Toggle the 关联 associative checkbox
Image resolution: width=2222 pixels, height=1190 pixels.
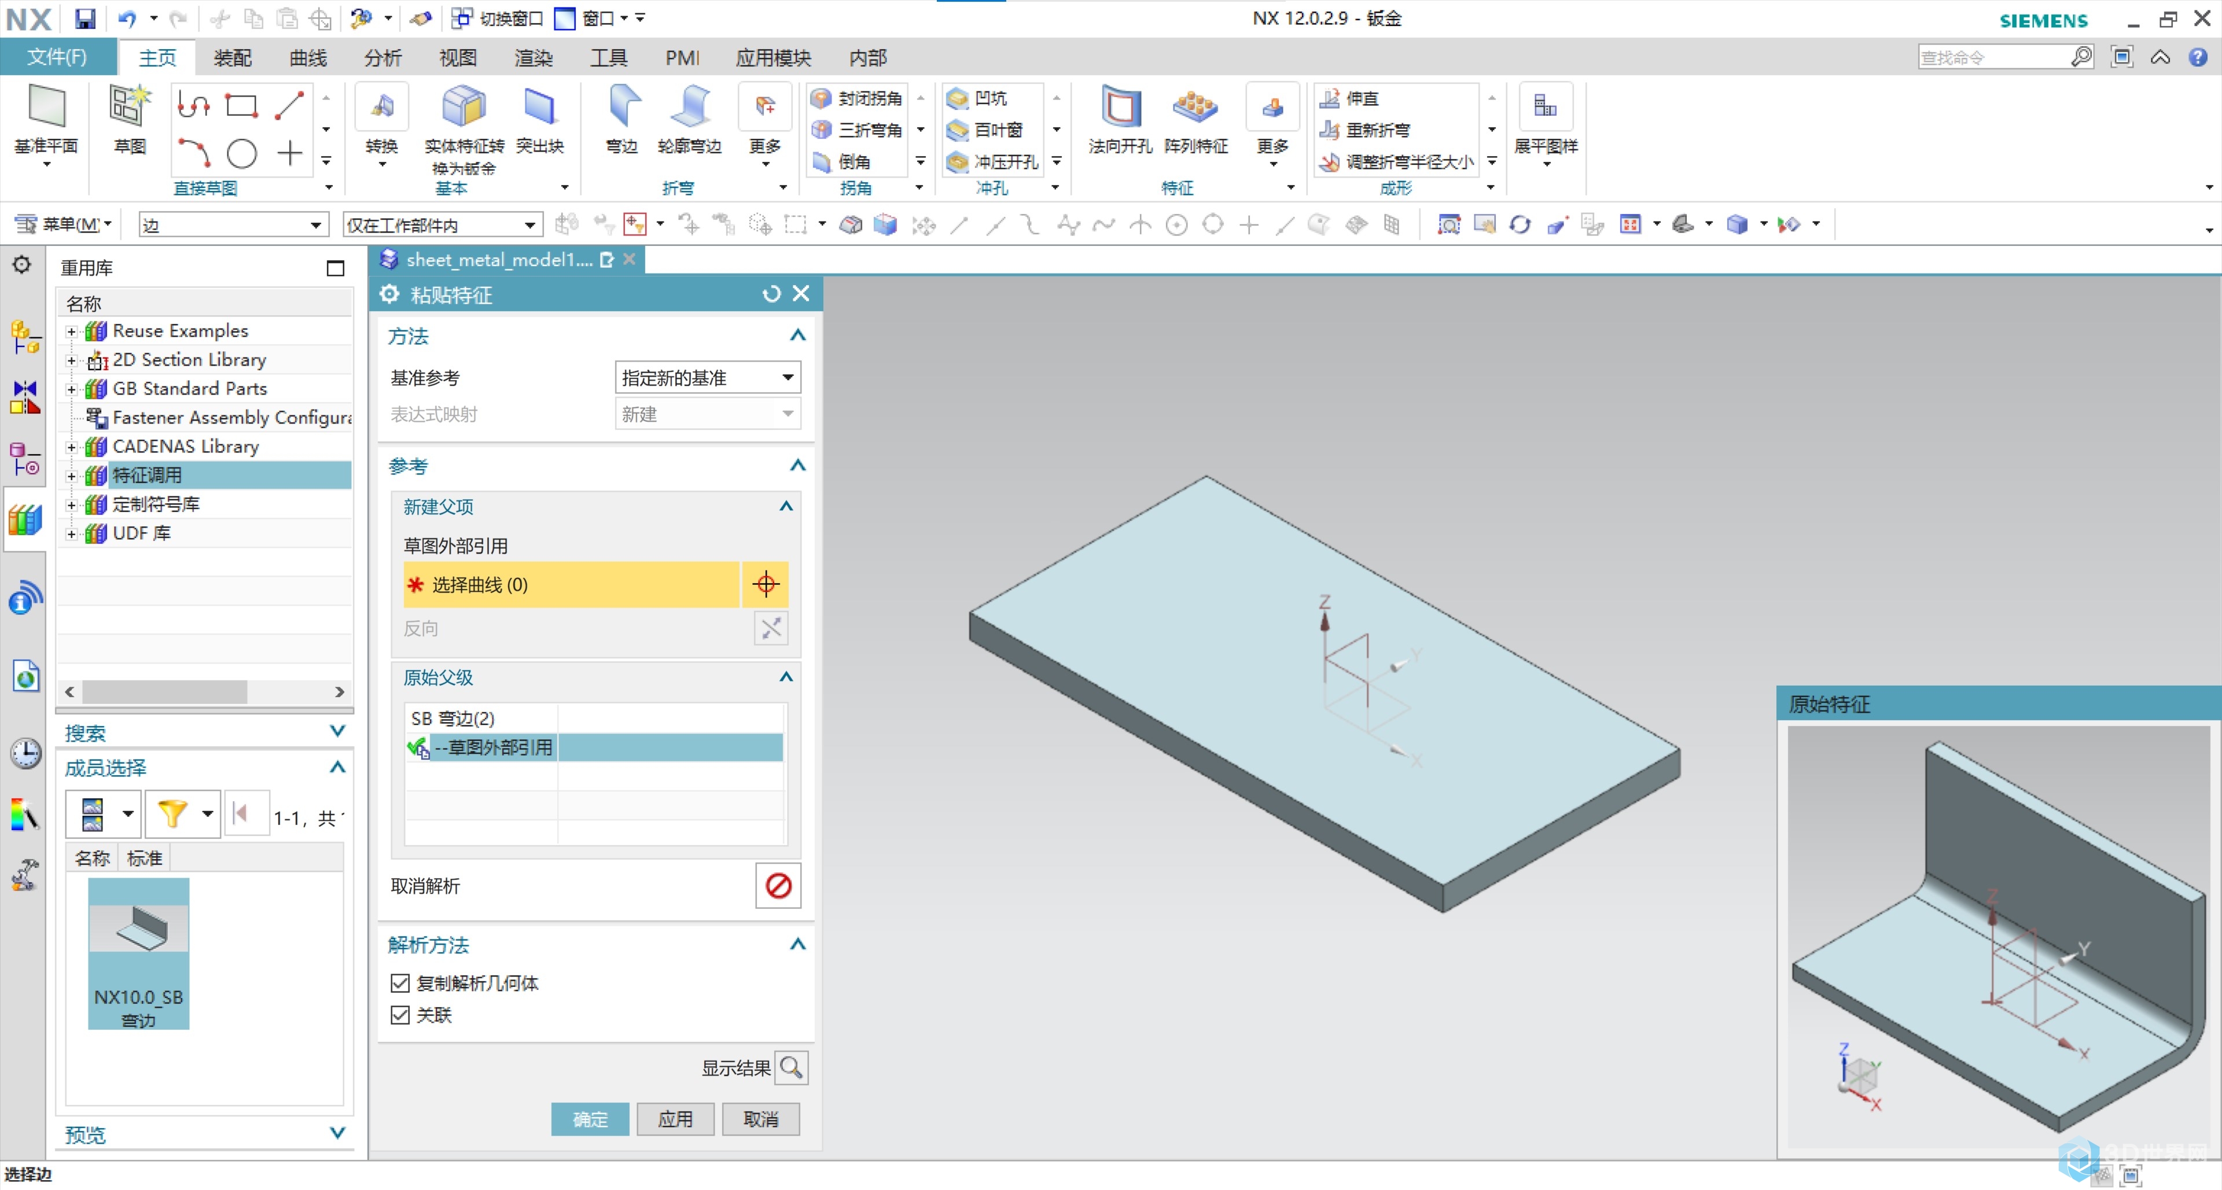coord(400,1015)
